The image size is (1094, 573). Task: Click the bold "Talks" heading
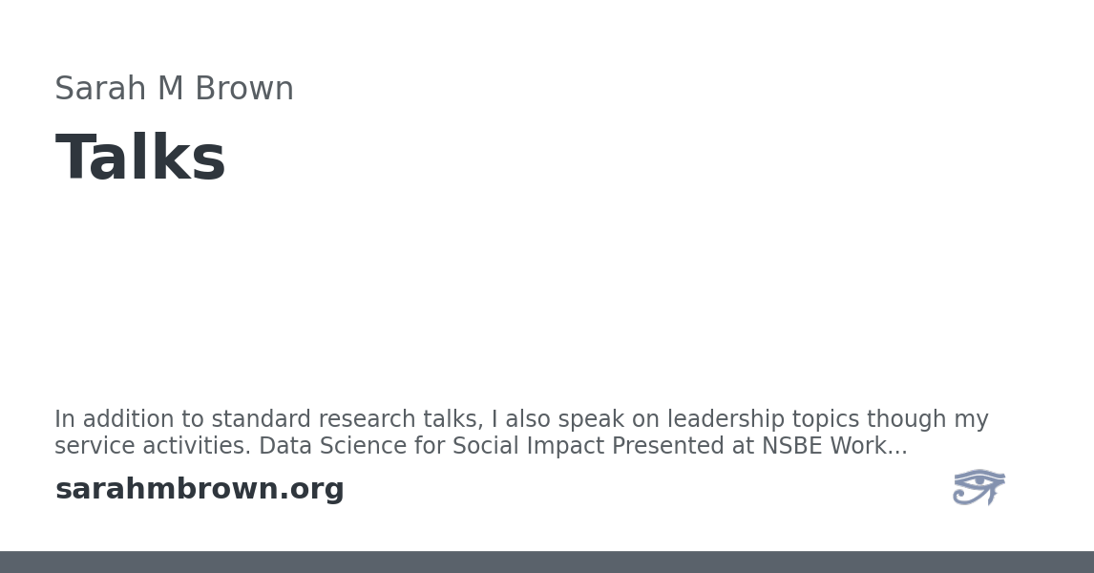pyautogui.click(x=140, y=159)
